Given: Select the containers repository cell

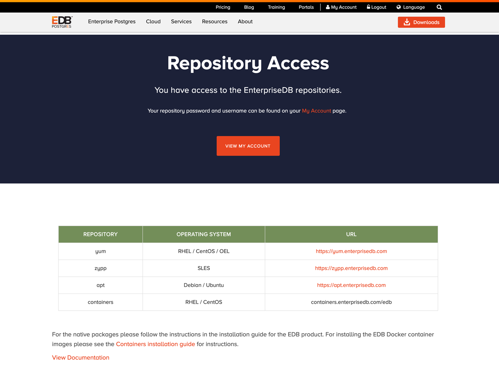Looking at the screenshot, I should click(x=101, y=302).
